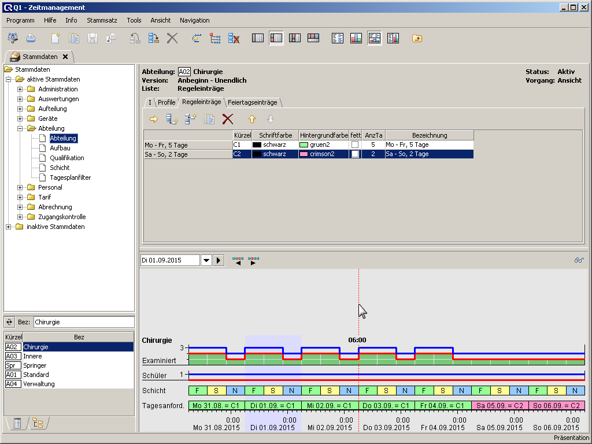
Task: Click the red X delete entry icon
Action: point(228,119)
